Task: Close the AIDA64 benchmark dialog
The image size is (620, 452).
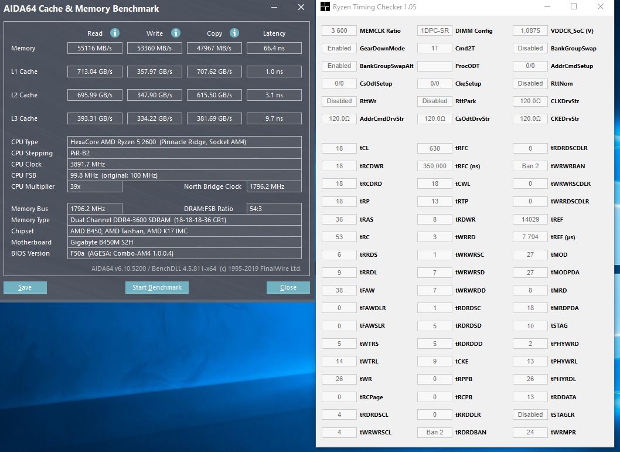Action: tap(288, 287)
